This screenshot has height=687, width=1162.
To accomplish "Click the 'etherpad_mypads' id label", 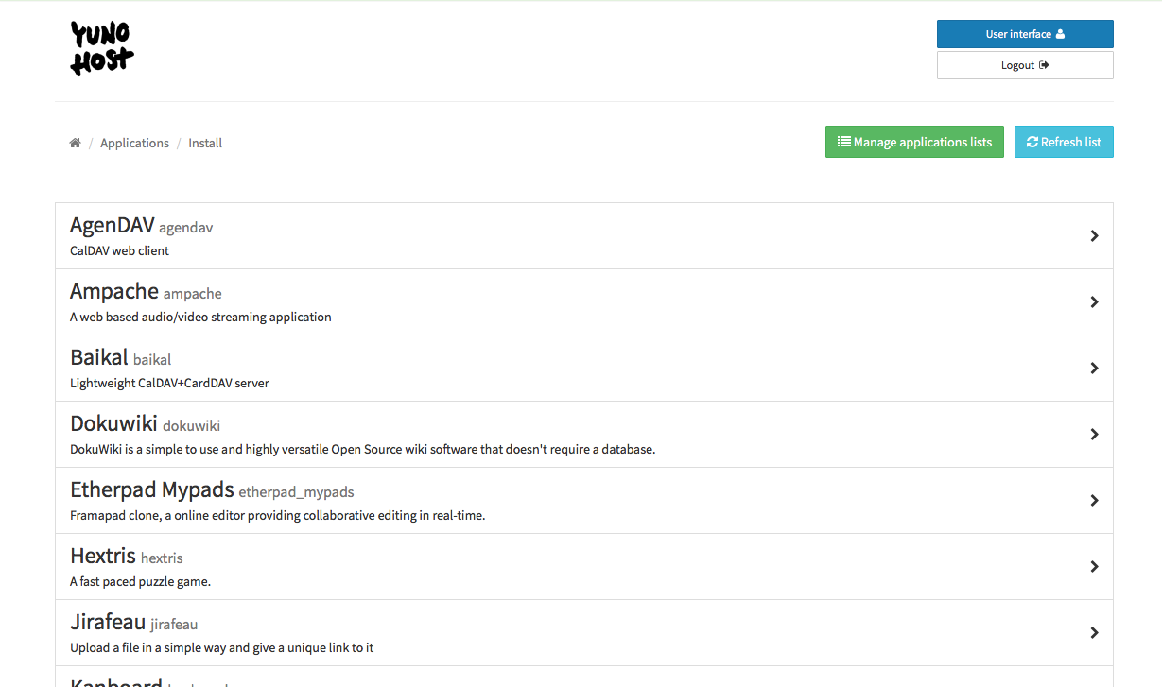I will 296,492.
